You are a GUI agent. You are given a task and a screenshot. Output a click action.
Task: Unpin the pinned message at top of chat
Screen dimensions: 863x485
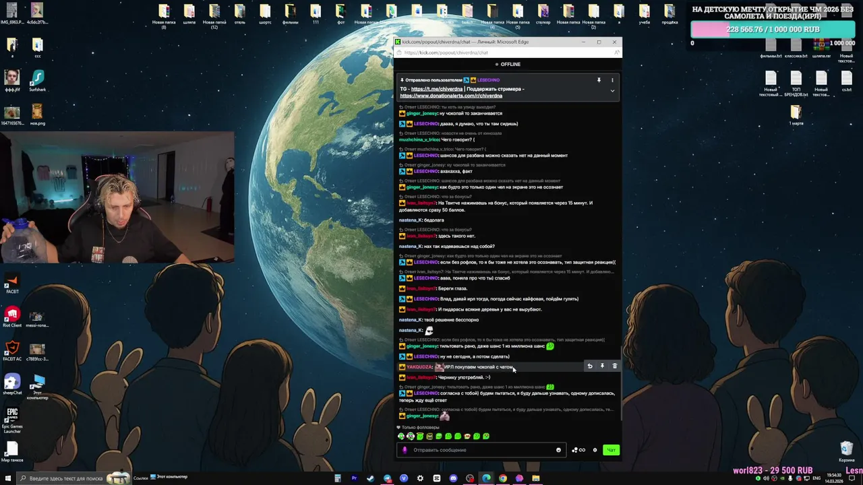click(599, 80)
